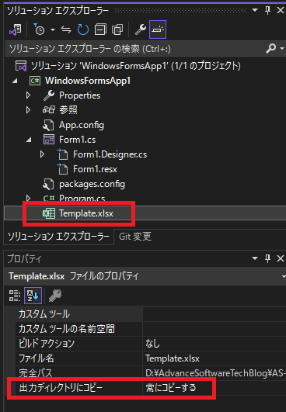Switch property grid to categorized view
The image size is (286, 412).
coord(15,296)
